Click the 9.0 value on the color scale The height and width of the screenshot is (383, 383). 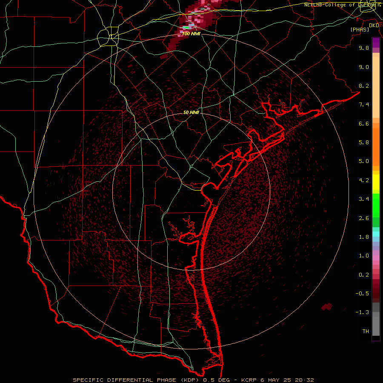[364, 67]
